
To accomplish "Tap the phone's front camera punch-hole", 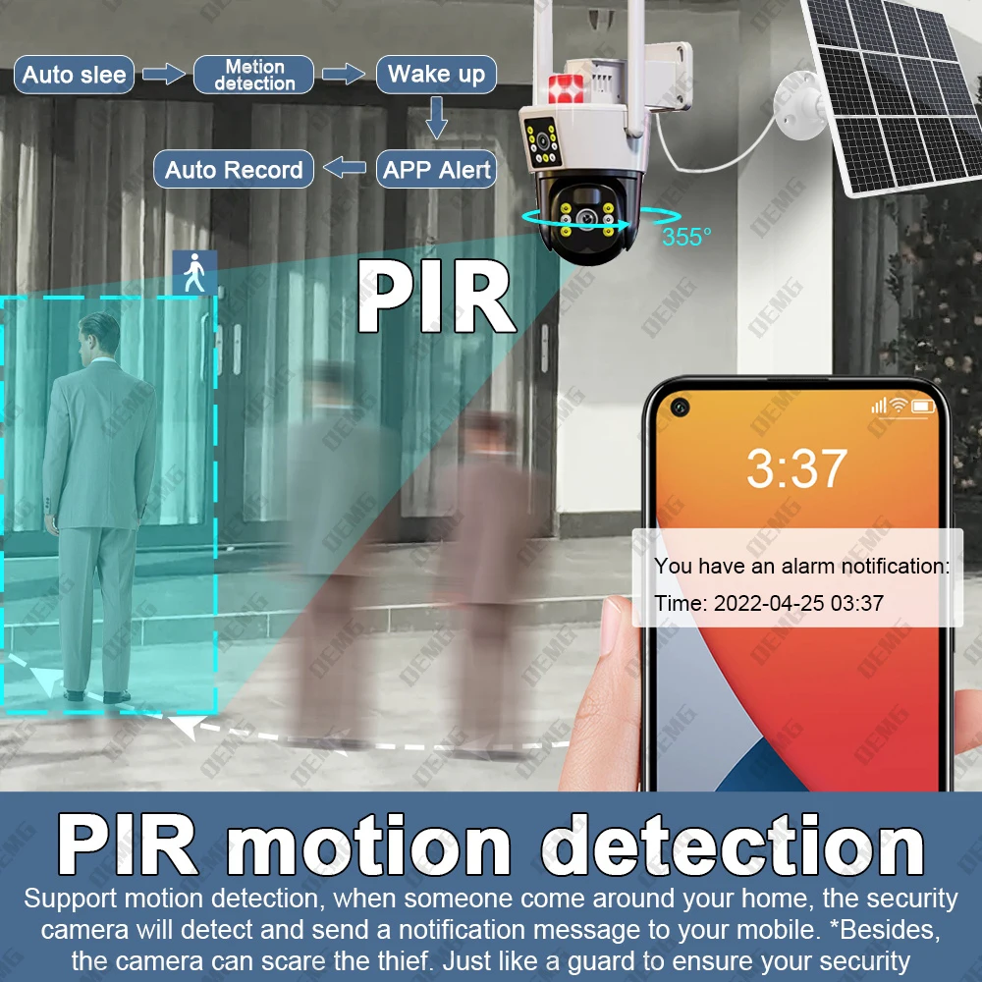I will (x=680, y=408).
